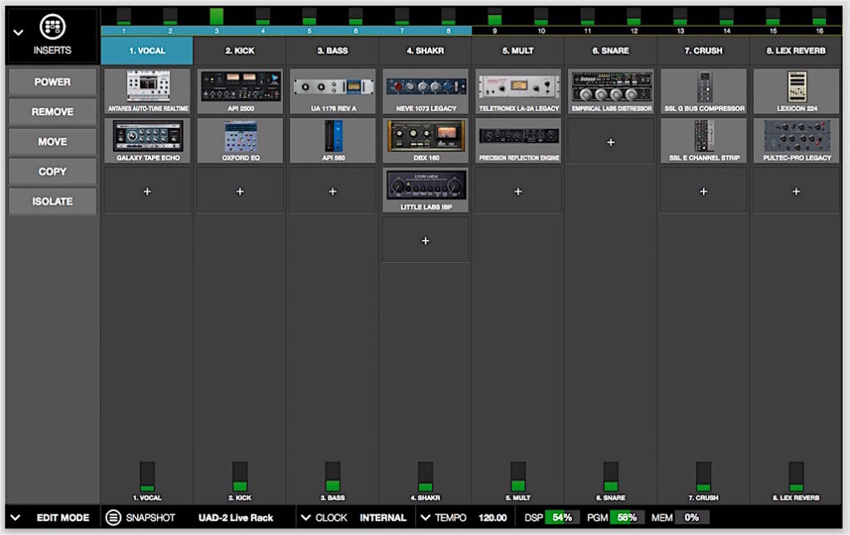Enable the Copy insert mode

(x=52, y=171)
